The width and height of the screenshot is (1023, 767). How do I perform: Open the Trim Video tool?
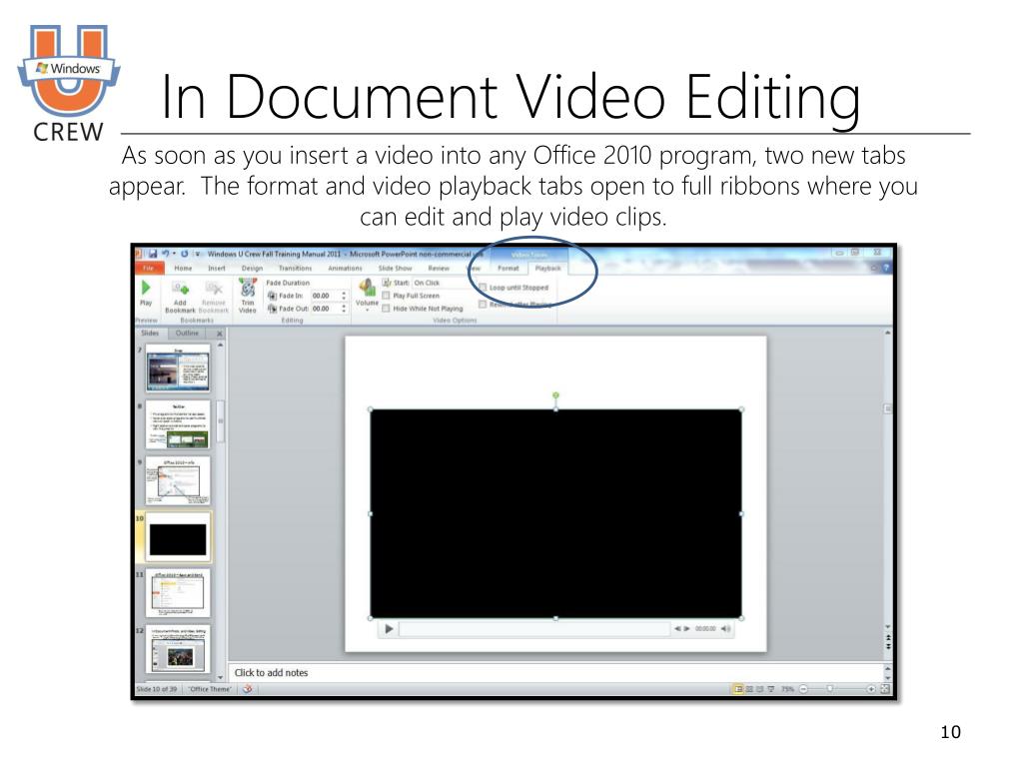tap(248, 296)
